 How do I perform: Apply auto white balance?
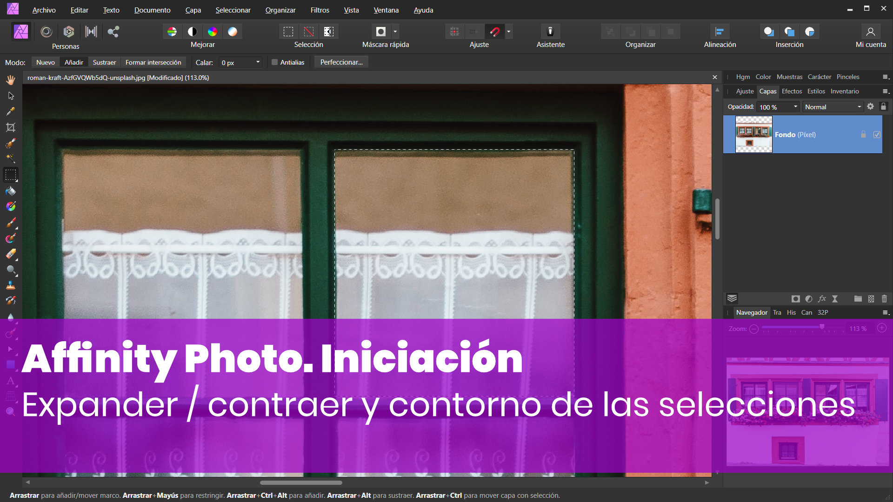pyautogui.click(x=233, y=32)
